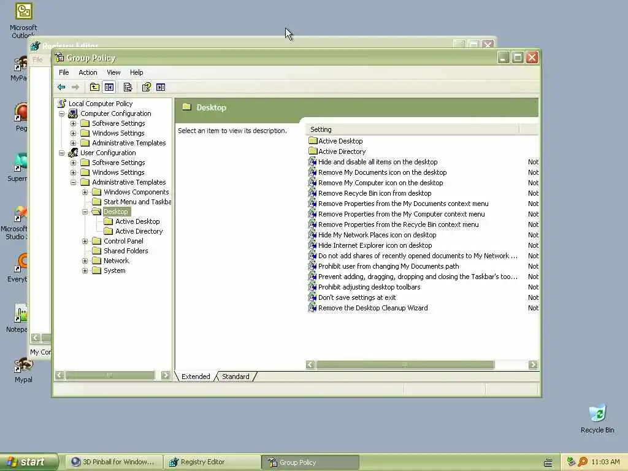Open the View menu
Viewport: 628px width, 471px height.
coord(113,72)
